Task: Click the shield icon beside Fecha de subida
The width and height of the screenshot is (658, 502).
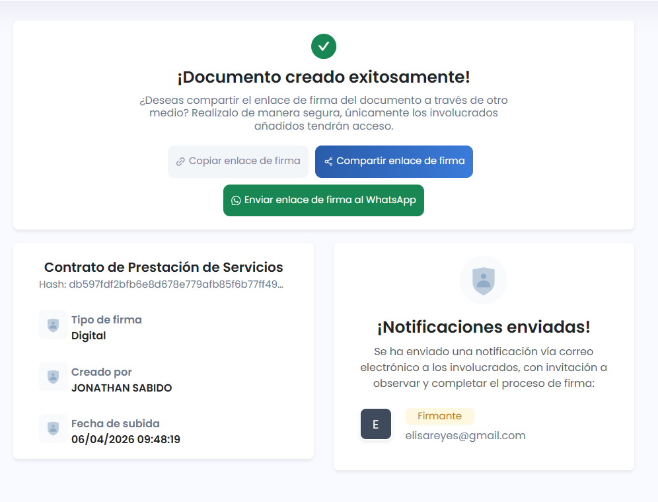Action: point(54,429)
